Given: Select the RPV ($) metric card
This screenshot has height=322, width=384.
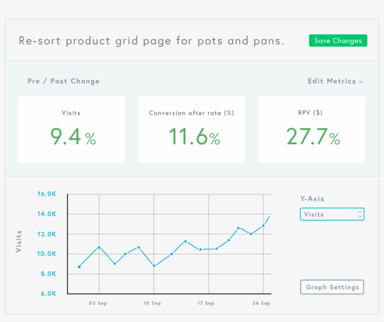Looking at the screenshot, I should coord(311,130).
